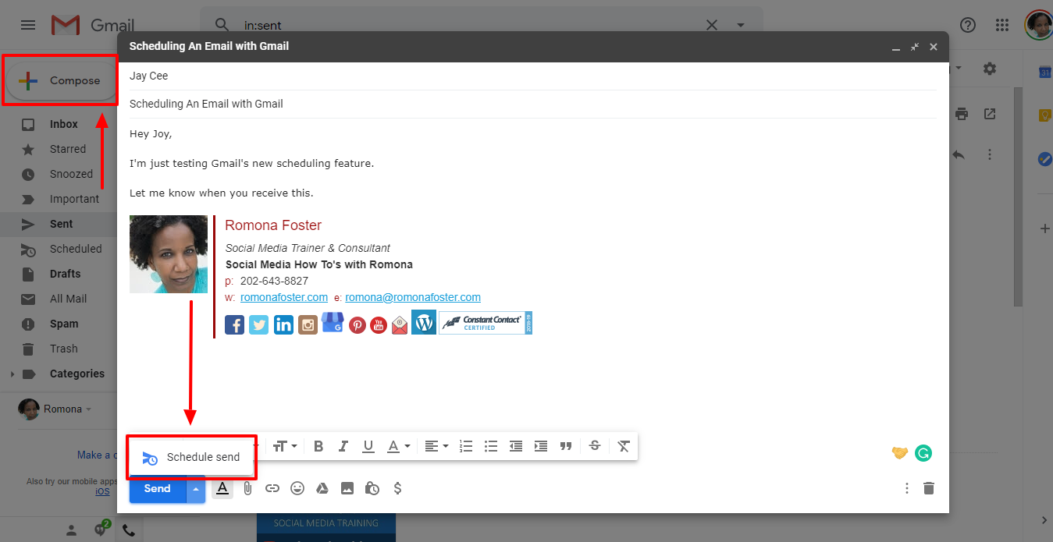
Task: Print the open email
Action: (962, 114)
